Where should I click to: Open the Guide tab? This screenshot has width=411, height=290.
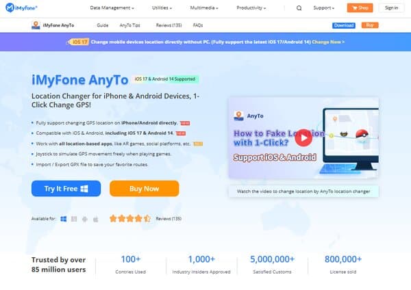pos(103,25)
